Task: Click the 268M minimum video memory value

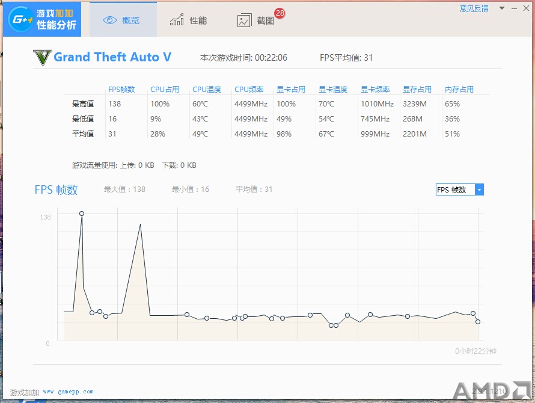Action: pyautogui.click(x=412, y=119)
